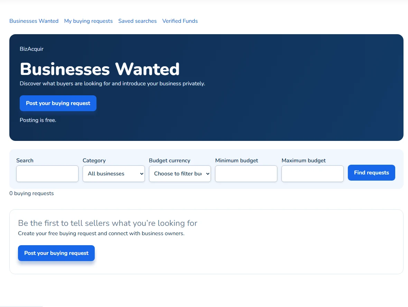Viewport: 408px width, 307px height.
Task: Expand the Budget currency dropdown
Action: tap(180, 174)
